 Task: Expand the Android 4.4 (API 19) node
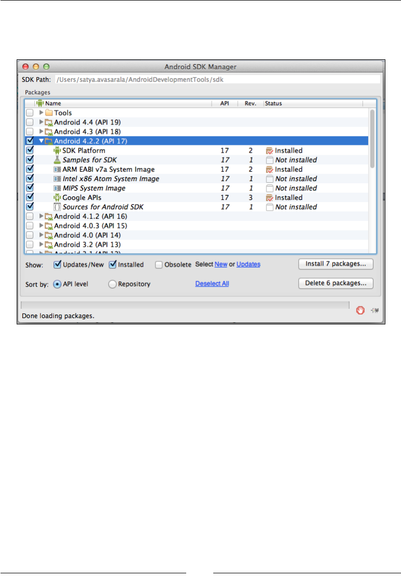tap(41, 122)
